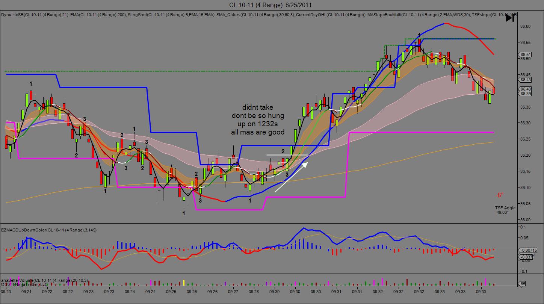Click 86.55 on the price scale
Viewport: 544px width, 304px height.
point(525,42)
